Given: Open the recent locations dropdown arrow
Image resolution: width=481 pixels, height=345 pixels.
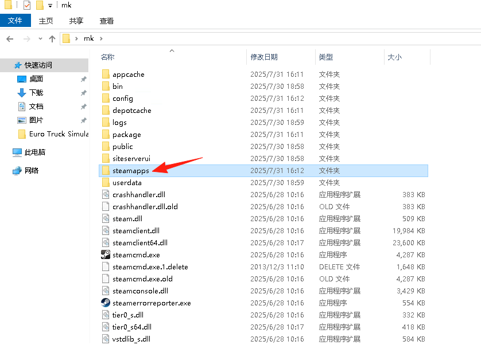Looking at the screenshot, I should (41, 39).
